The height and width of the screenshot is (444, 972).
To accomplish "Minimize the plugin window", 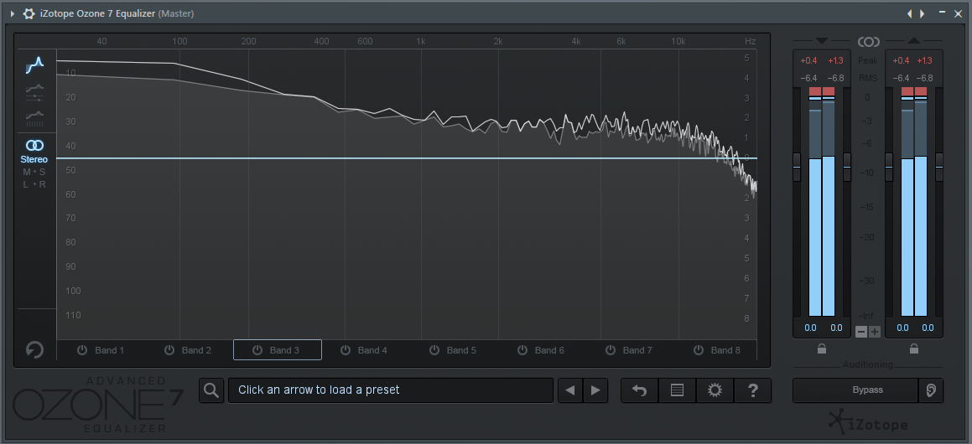I will [943, 13].
